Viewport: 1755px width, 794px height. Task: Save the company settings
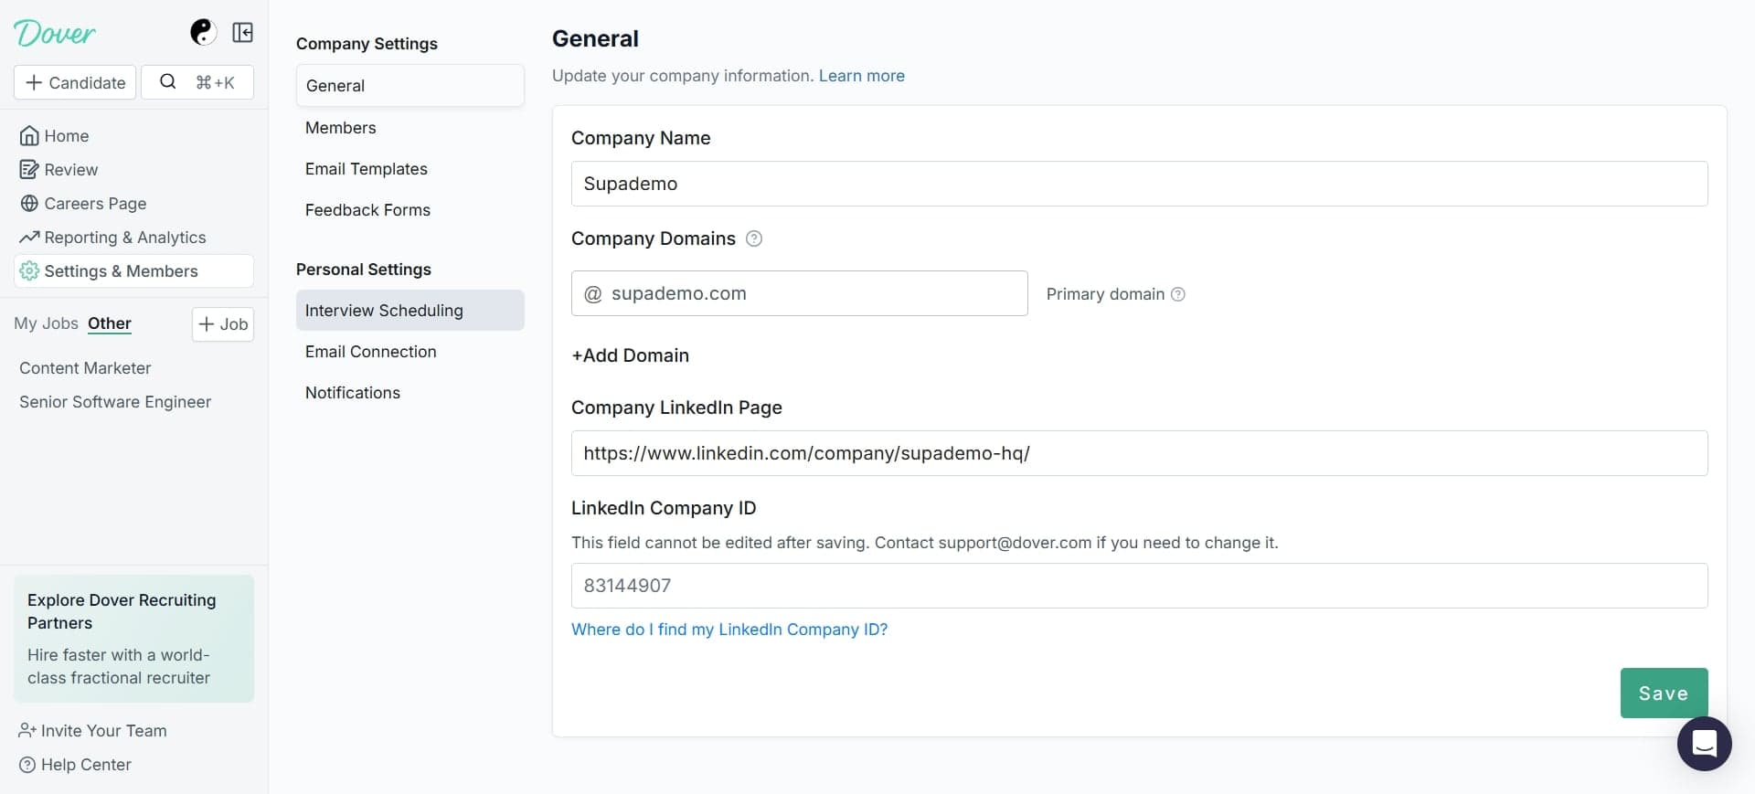point(1664,693)
